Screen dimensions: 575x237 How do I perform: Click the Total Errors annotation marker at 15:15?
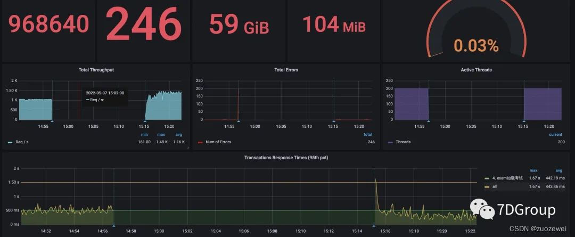[334, 121]
